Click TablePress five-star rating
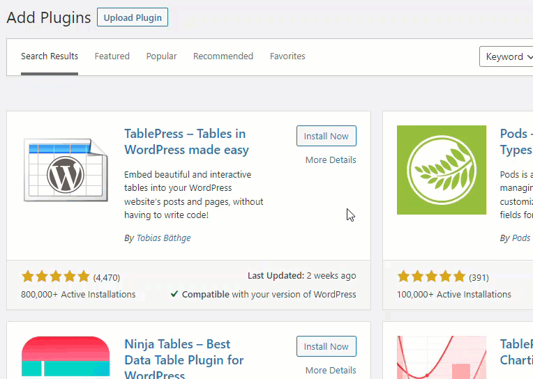This screenshot has height=379, width=533. 56,277
